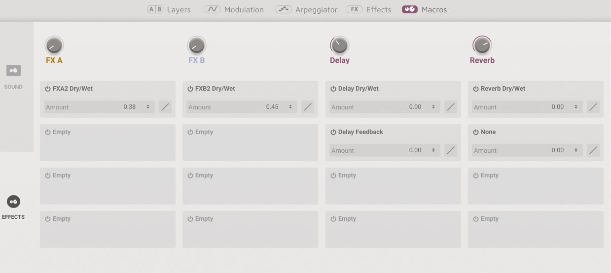Image resolution: width=611 pixels, height=273 pixels.
Task: Click first Empty slot under FX A
Action: (x=108, y=142)
